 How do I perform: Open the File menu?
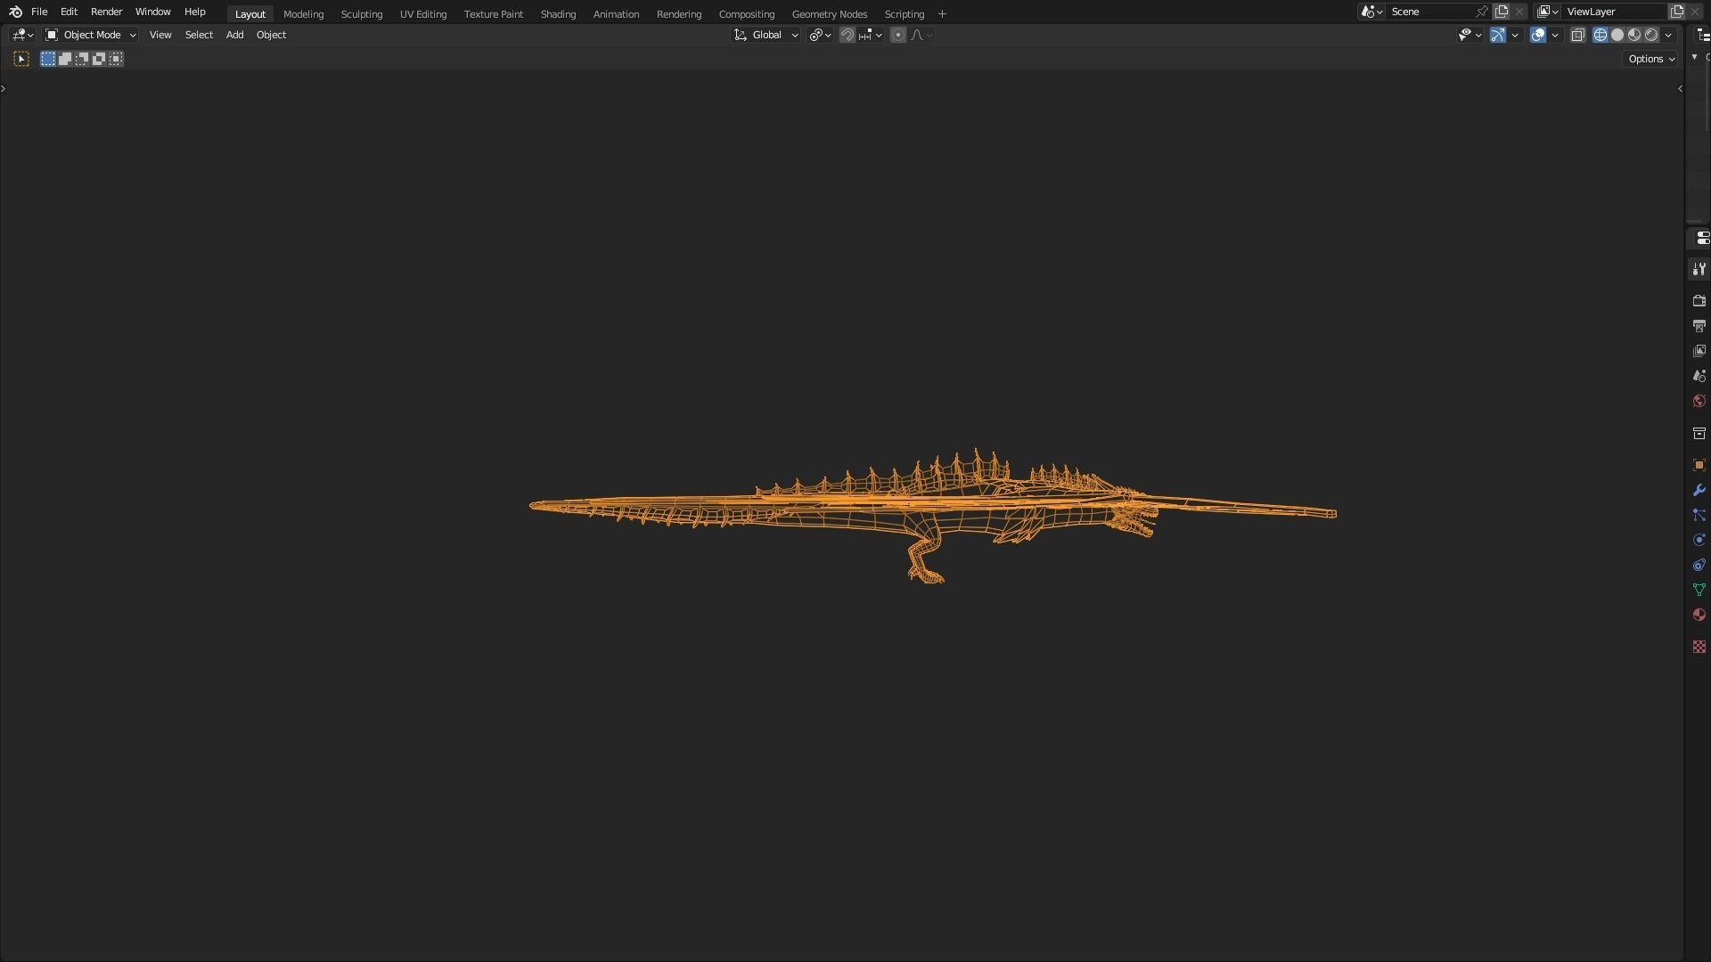tap(39, 12)
